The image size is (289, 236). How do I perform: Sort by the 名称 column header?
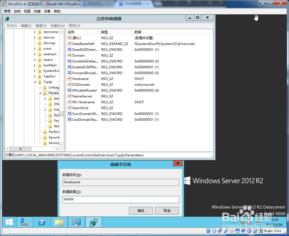[x=83, y=32]
